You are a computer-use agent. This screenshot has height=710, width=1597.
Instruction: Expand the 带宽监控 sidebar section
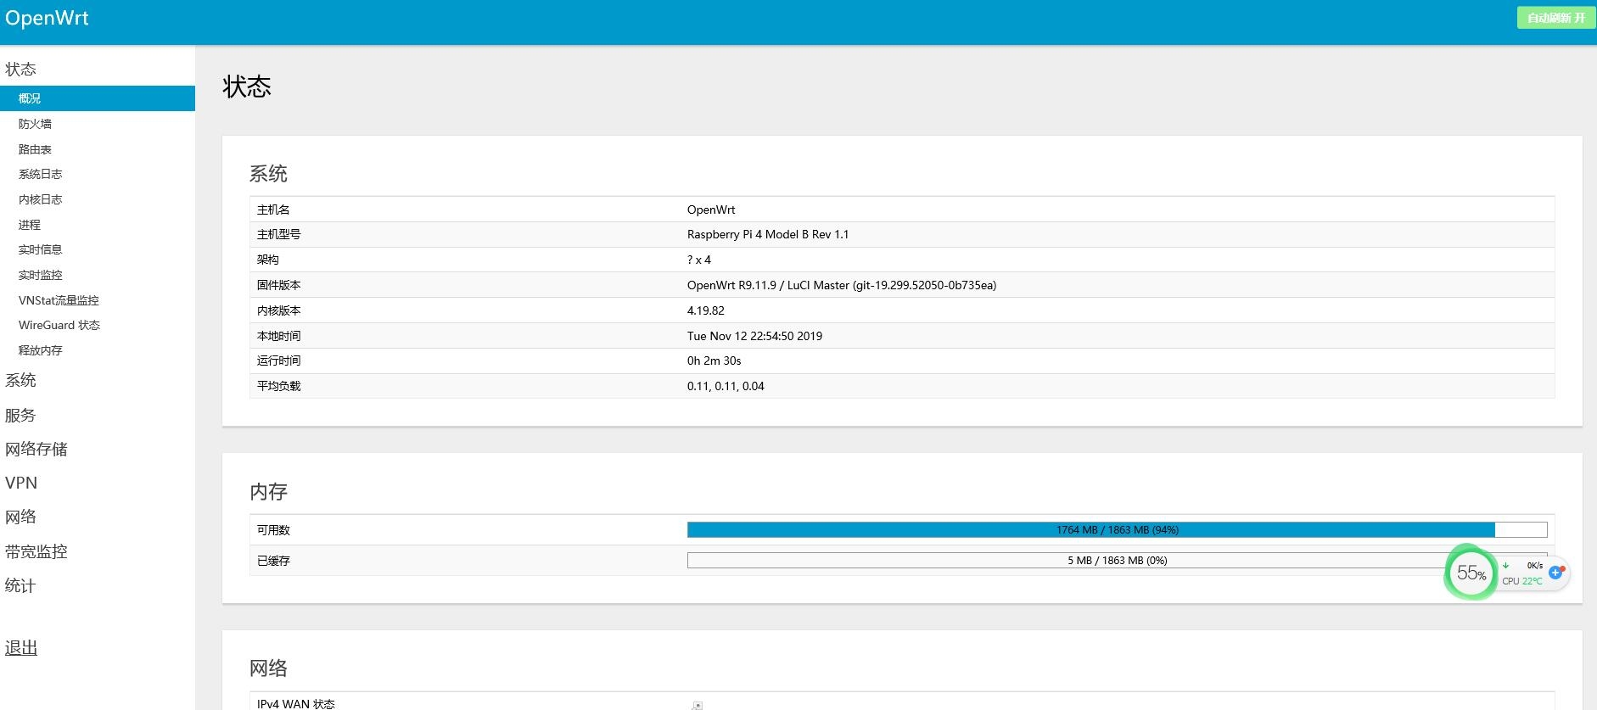pos(36,552)
